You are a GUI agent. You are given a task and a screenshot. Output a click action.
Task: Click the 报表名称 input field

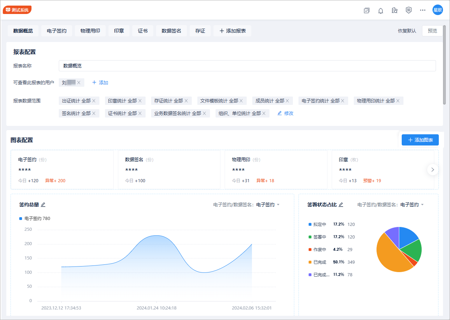pyautogui.click(x=247, y=66)
